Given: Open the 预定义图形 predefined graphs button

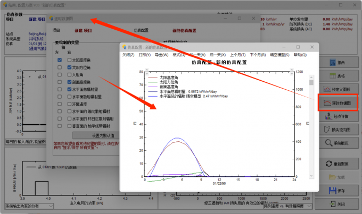Looking at the screenshot, I should [x=338, y=89].
